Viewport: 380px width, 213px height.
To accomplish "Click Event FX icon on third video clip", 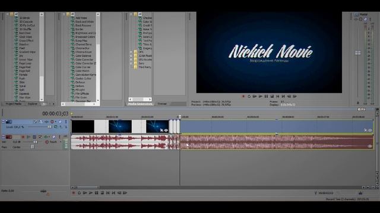I will click(166, 130).
